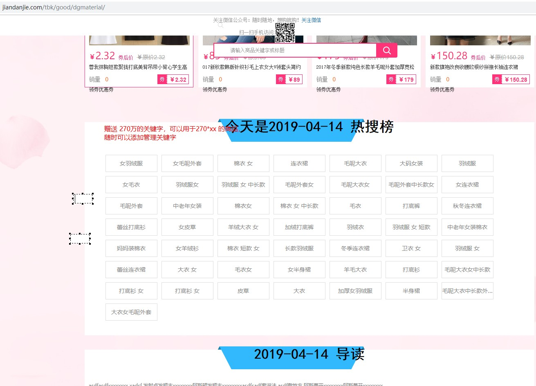Click the QR code image
This screenshot has width=536, height=386.
coord(285,33)
